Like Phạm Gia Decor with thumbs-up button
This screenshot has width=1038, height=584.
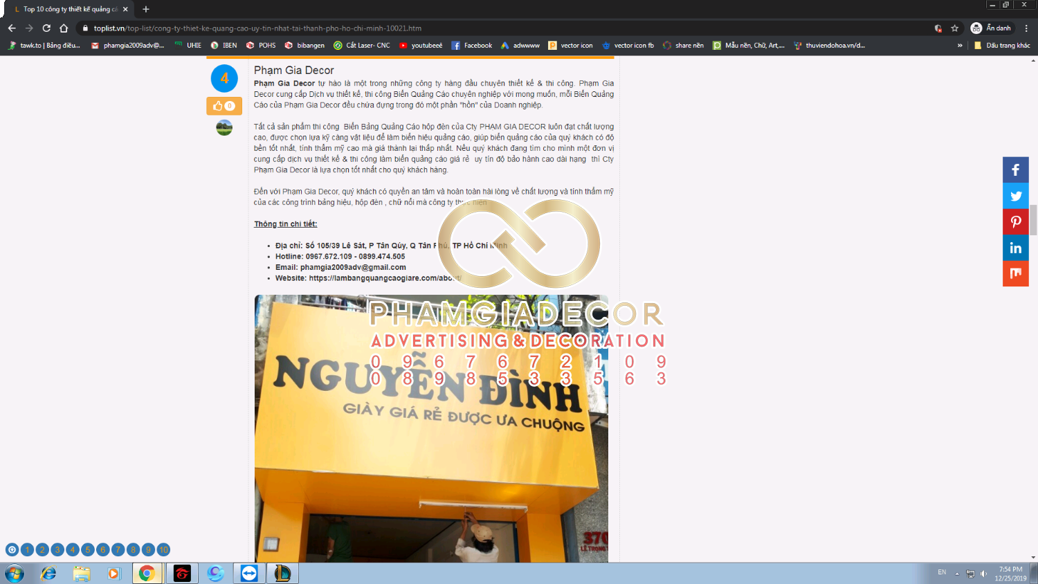pos(224,106)
